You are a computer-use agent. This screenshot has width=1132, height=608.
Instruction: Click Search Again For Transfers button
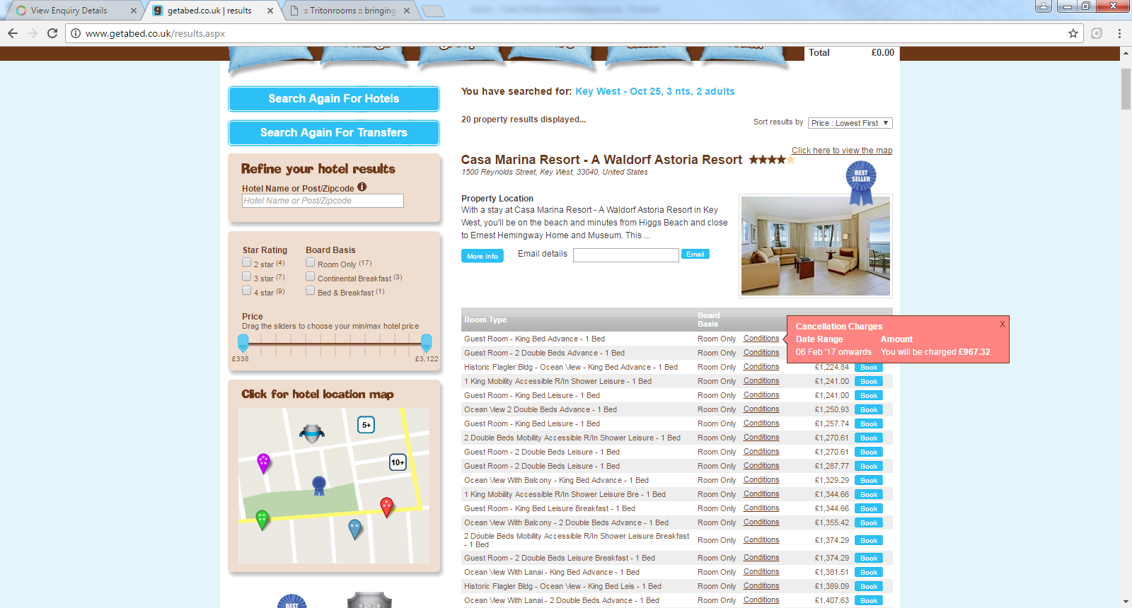point(334,133)
